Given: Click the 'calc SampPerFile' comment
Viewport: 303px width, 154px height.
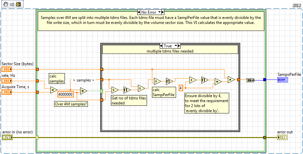Looking at the screenshot, I should [164, 92].
